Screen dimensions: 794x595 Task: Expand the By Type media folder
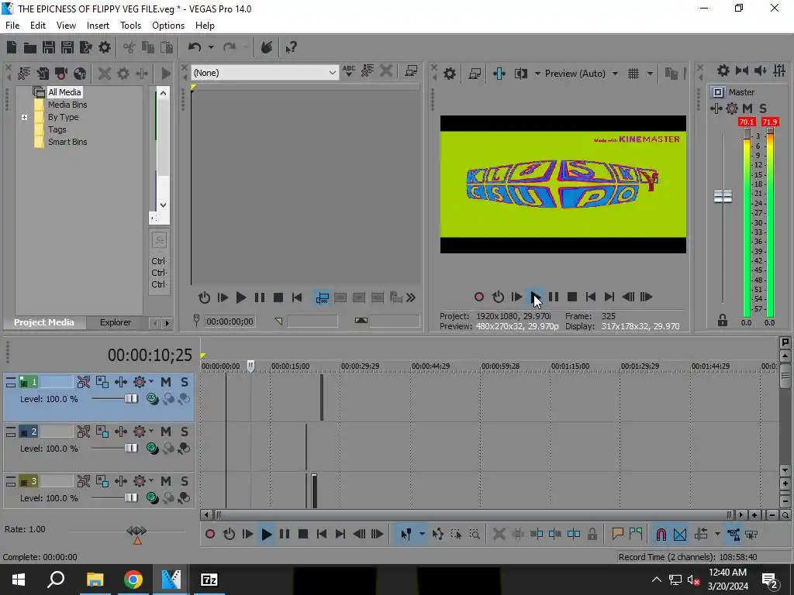[24, 118]
